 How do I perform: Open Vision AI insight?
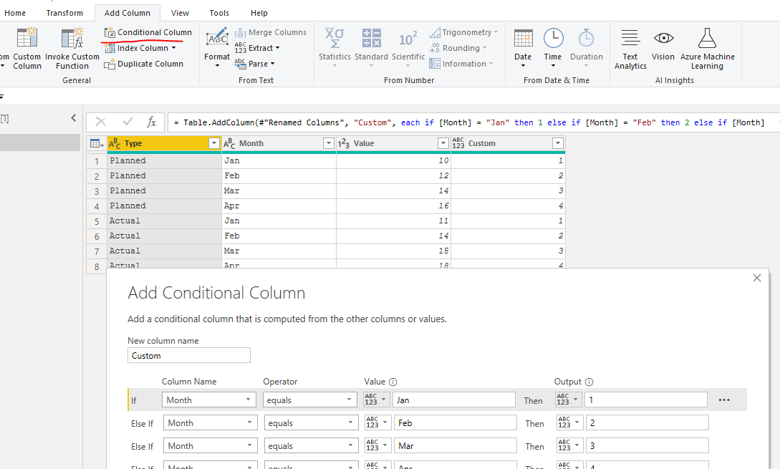[663, 45]
